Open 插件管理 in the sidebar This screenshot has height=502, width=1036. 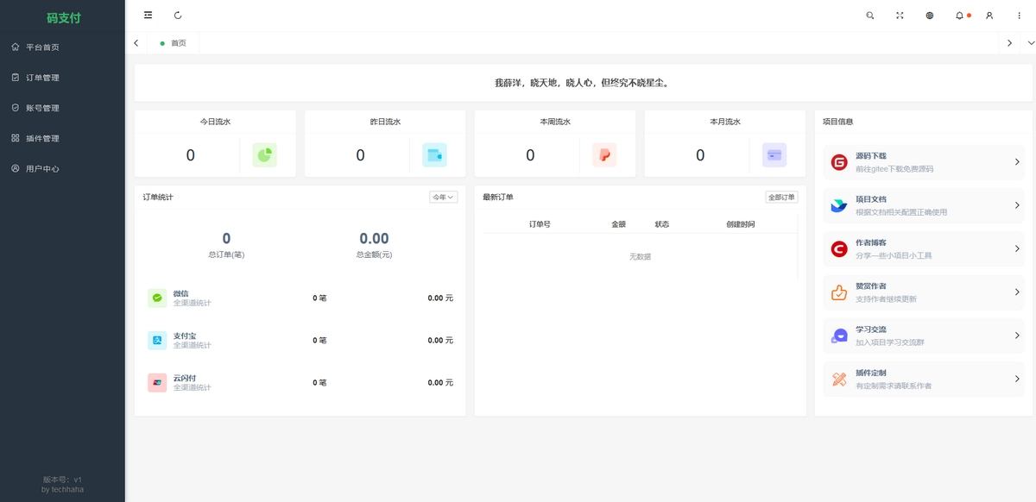click(42, 138)
